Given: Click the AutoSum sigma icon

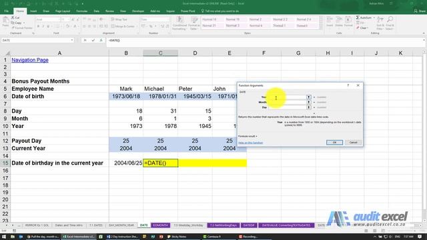Looking at the screenshot, I should point(358,18).
